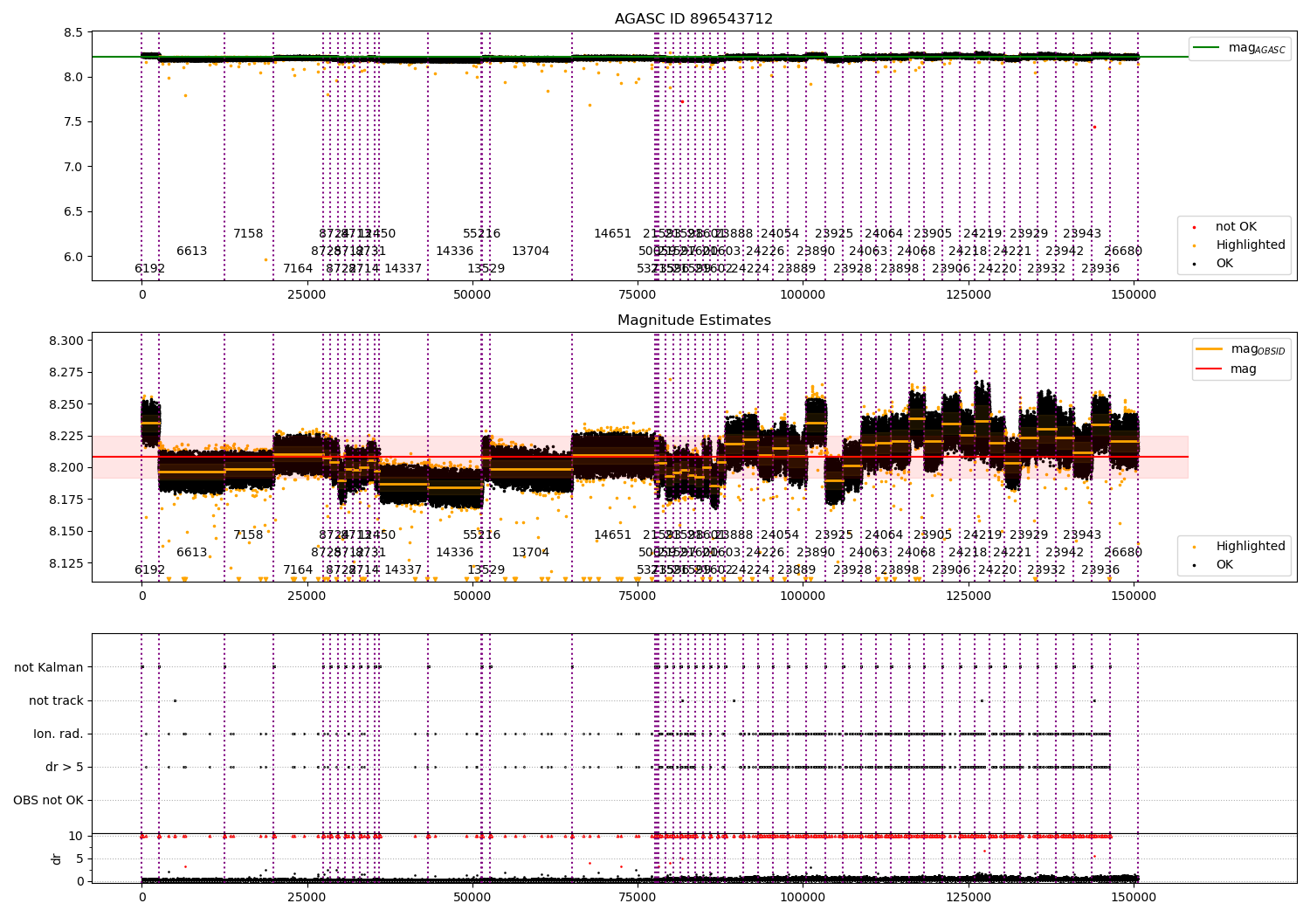
Task: Click x-axis tick 150000 under bottom plot
Action: pyautogui.click(x=1134, y=897)
